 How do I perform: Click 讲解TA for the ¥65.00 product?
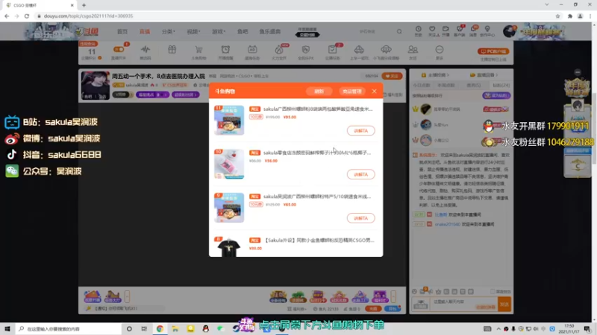click(x=360, y=218)
